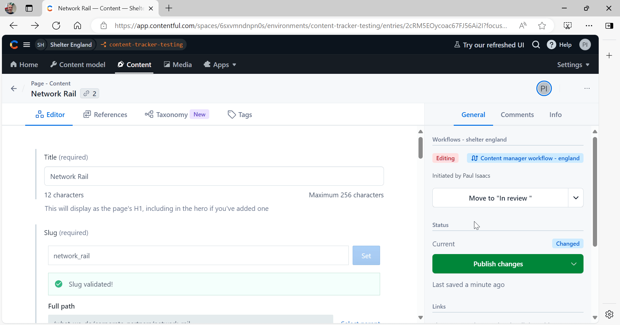Click the Changed status badge
This screenshot has height=325, width=620.
click(x=568, y=243)
